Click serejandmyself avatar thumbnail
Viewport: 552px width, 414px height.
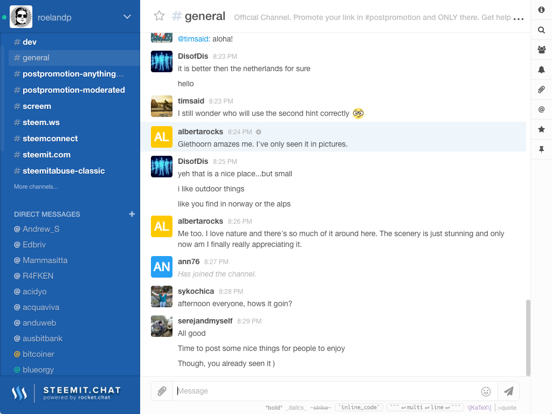[x=162, y=326]
